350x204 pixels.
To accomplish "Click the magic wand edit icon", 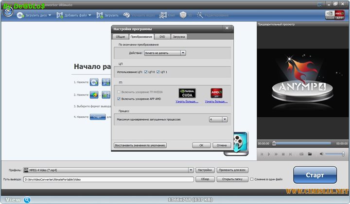I will pos(200,15).
